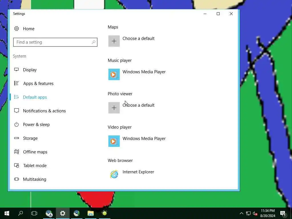Click the Web browser heading

120,161
